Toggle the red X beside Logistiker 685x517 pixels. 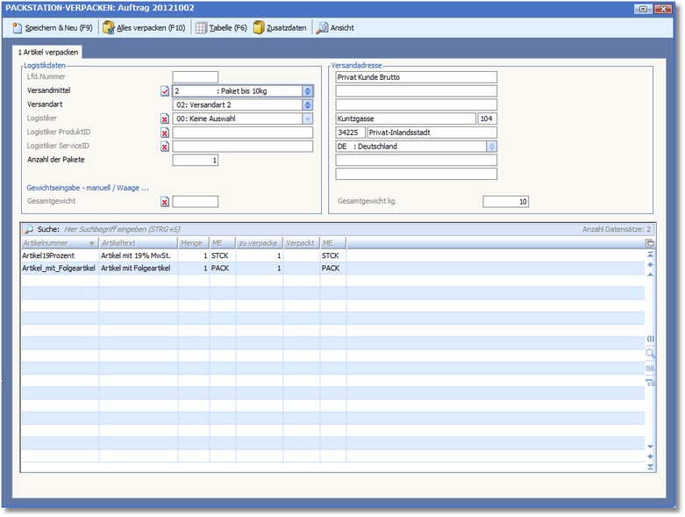[x=165, y=118]
